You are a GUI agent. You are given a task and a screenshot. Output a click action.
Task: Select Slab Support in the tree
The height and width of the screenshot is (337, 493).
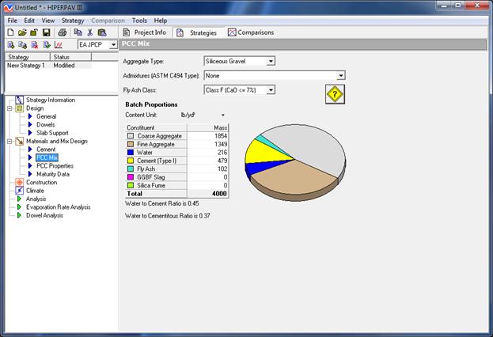(52, 133)
